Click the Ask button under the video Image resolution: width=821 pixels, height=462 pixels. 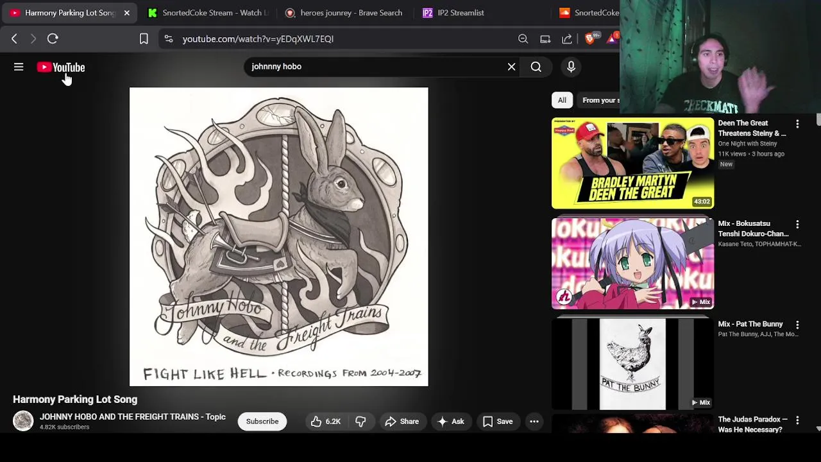[450, 422]
